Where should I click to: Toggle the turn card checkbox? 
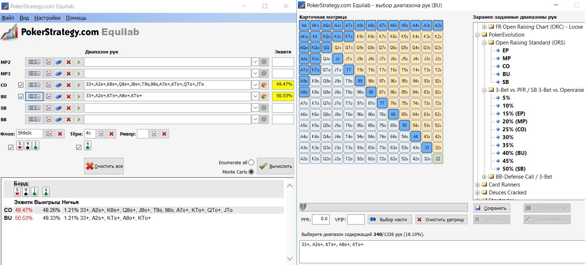pyautogui.click(x=79, y=147)
